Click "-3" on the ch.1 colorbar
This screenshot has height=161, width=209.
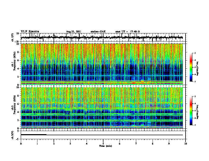[194, 53]
